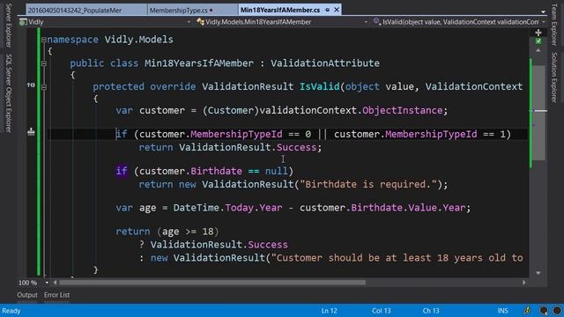Open the Team Explorer side tab
564x317 pixels.
[554, 25]
